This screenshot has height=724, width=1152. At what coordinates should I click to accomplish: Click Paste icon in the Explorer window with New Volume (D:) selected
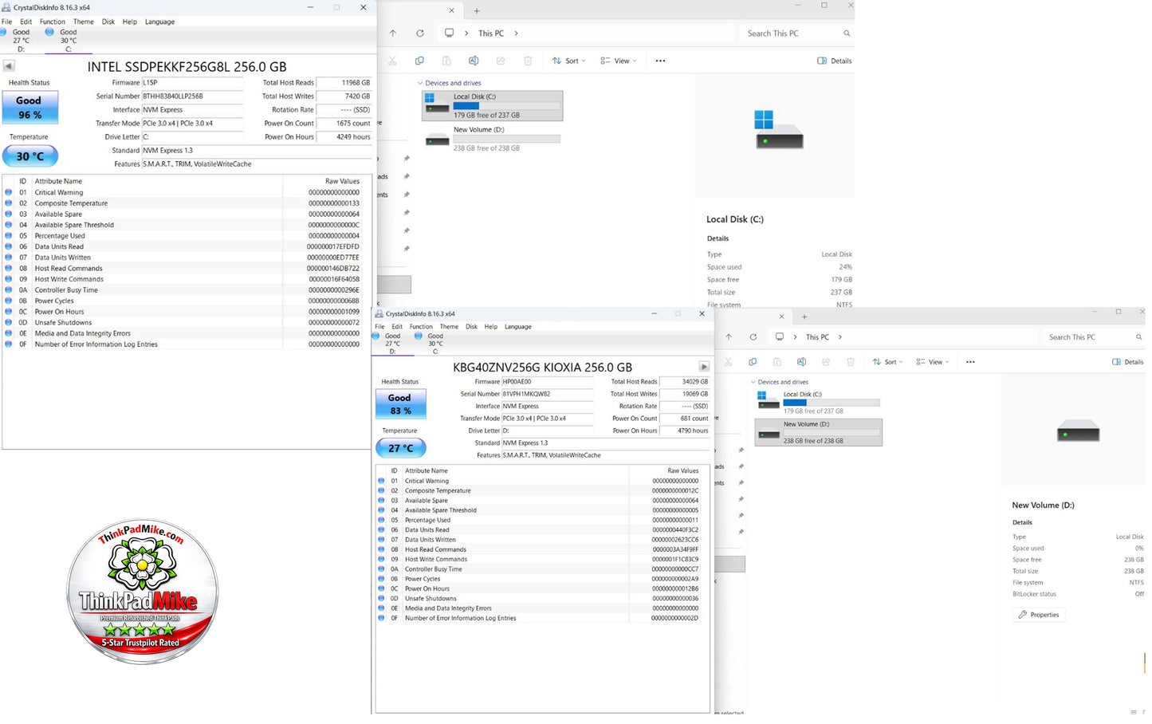click(777, 362)
